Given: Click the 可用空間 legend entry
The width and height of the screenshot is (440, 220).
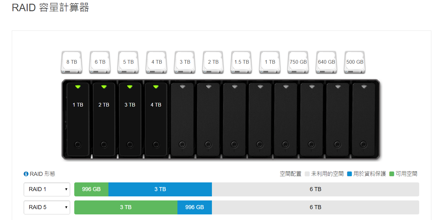Looking at the screenshot, I should [x=403, y=174].
